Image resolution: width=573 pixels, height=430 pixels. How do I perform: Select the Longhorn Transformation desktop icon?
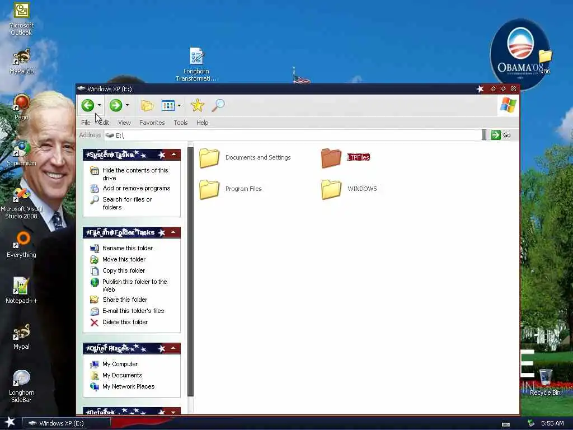[196, 64]
